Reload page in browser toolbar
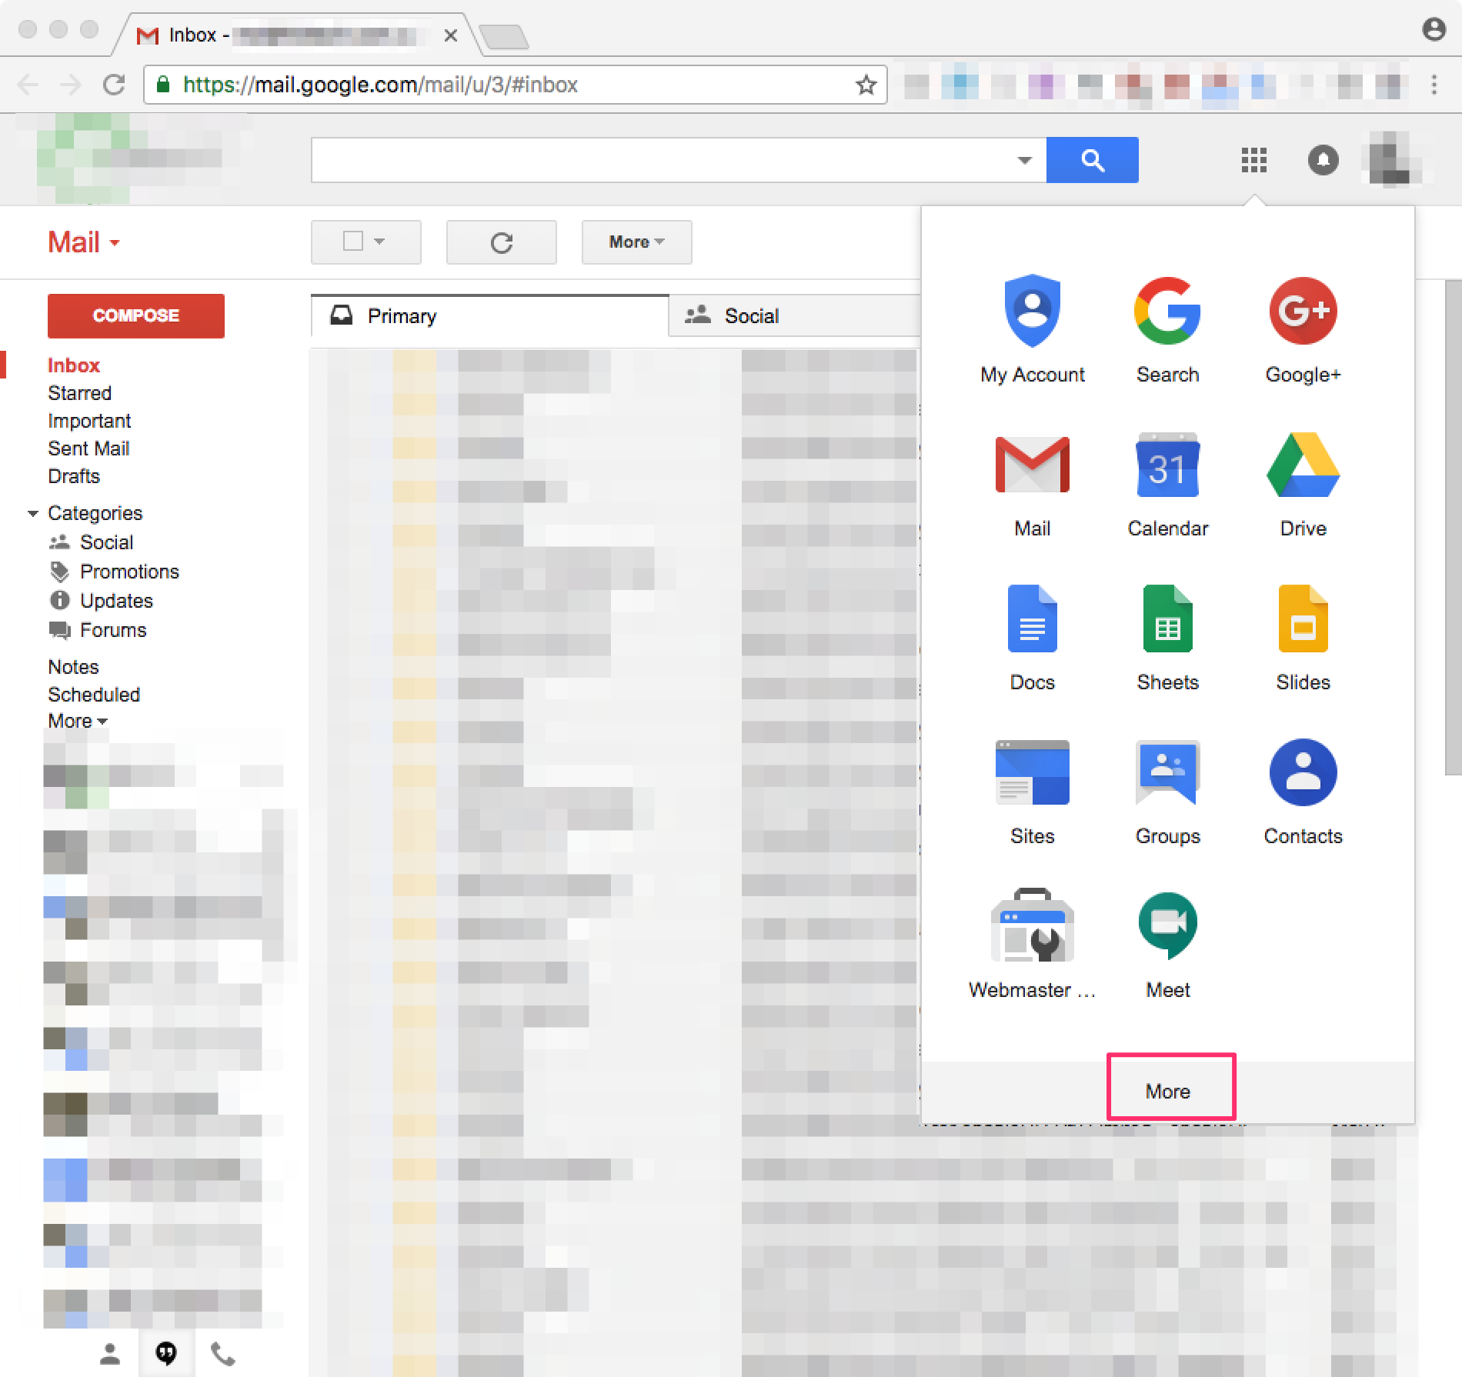The height and width of the screenshot is (1377, 1462). (x=114, y=85)
